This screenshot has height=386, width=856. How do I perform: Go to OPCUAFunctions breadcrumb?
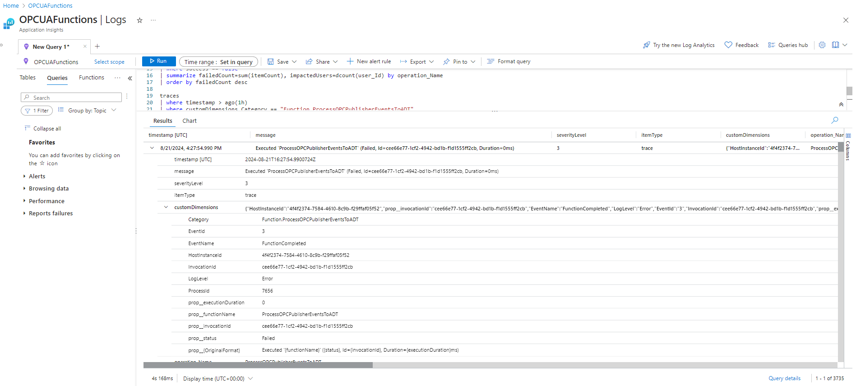click(x=50, y=5)
